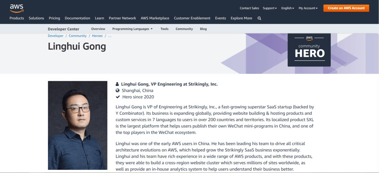
Task: Switch to the Community tab
Action: click(x=184, y=29)
